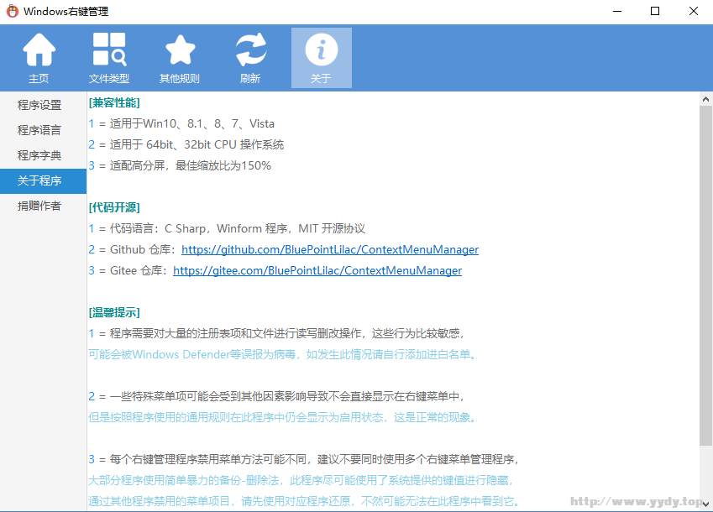Minimize the Windows右键管理 window

617,12
